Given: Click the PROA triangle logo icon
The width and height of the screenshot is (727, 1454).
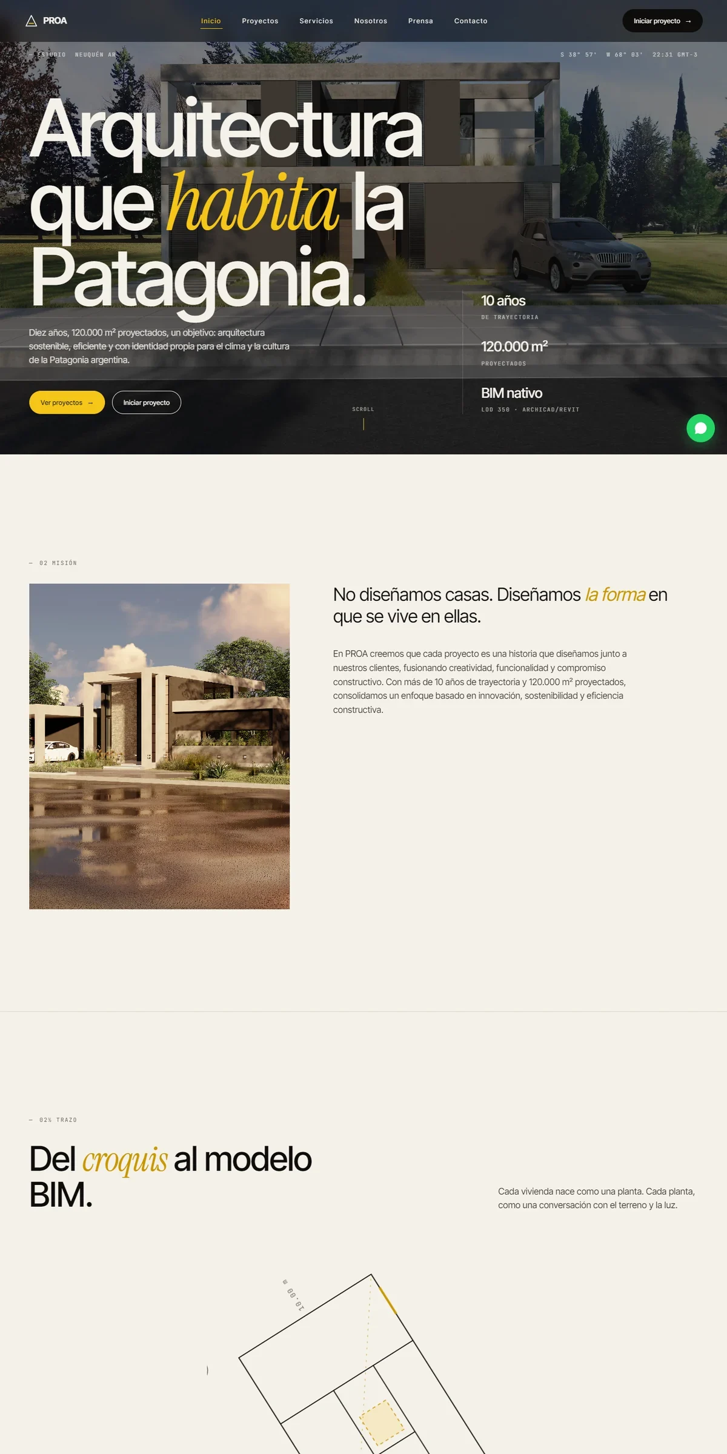Looking at the screenshot, I should click(32, 21).
